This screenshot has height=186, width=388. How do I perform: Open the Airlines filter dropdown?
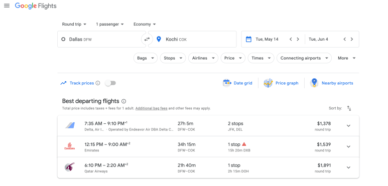pyautogui.click(x=203, y=58)
